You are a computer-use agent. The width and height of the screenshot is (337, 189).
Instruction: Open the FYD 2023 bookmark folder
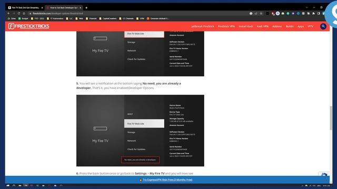37,19
